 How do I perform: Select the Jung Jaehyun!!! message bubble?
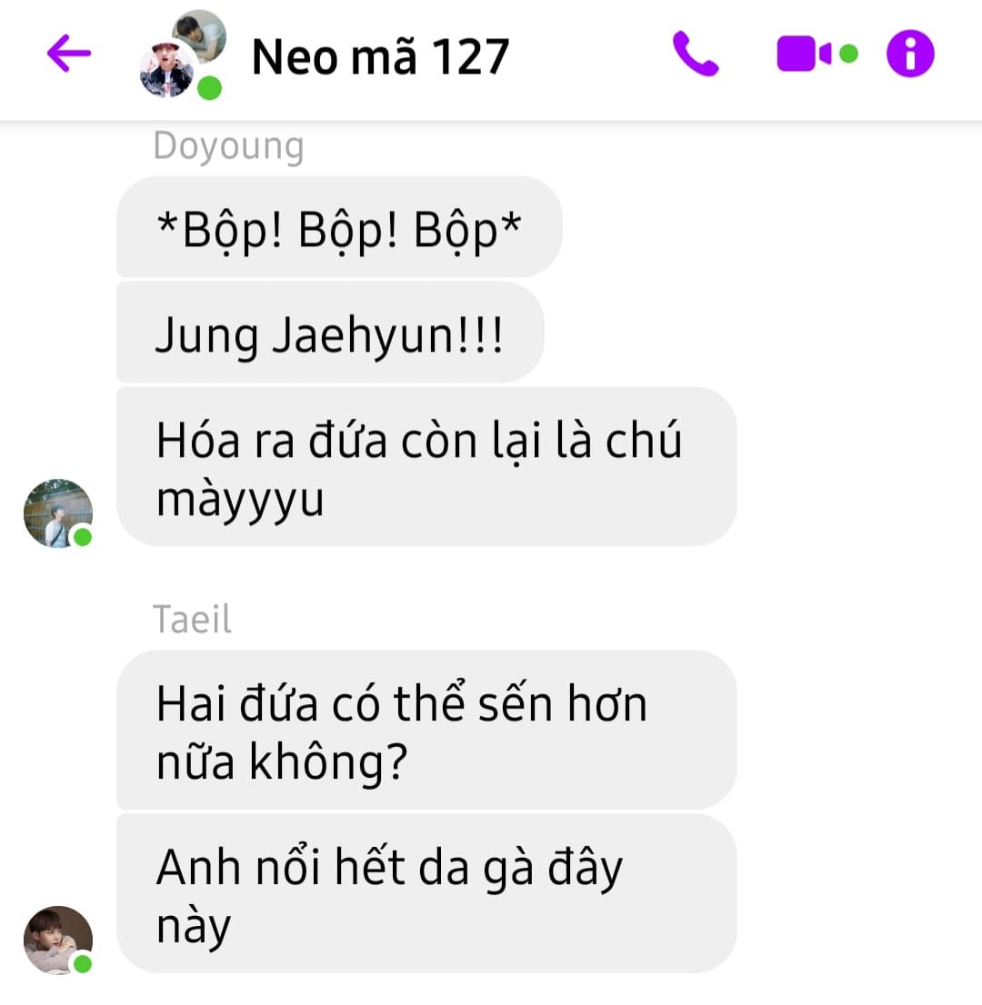pos(330,333)
